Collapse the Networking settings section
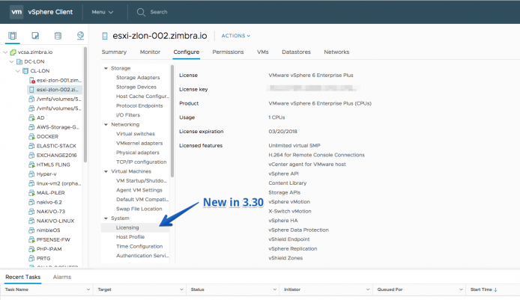The image size is (520, 300). pyautogui.click(x=106, y=124)
